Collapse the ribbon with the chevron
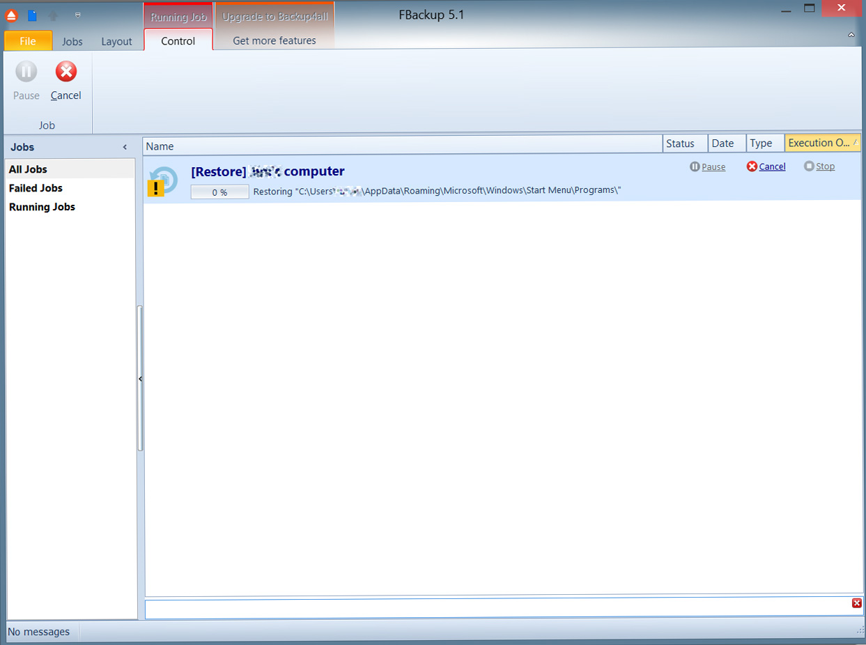This screenshot has width=866, height=645. [851, 34]
